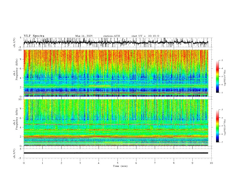Click the ch.1 spectrogram plot
The width and height of the screenshot is (238, 183).
click(x=116, y=73)
